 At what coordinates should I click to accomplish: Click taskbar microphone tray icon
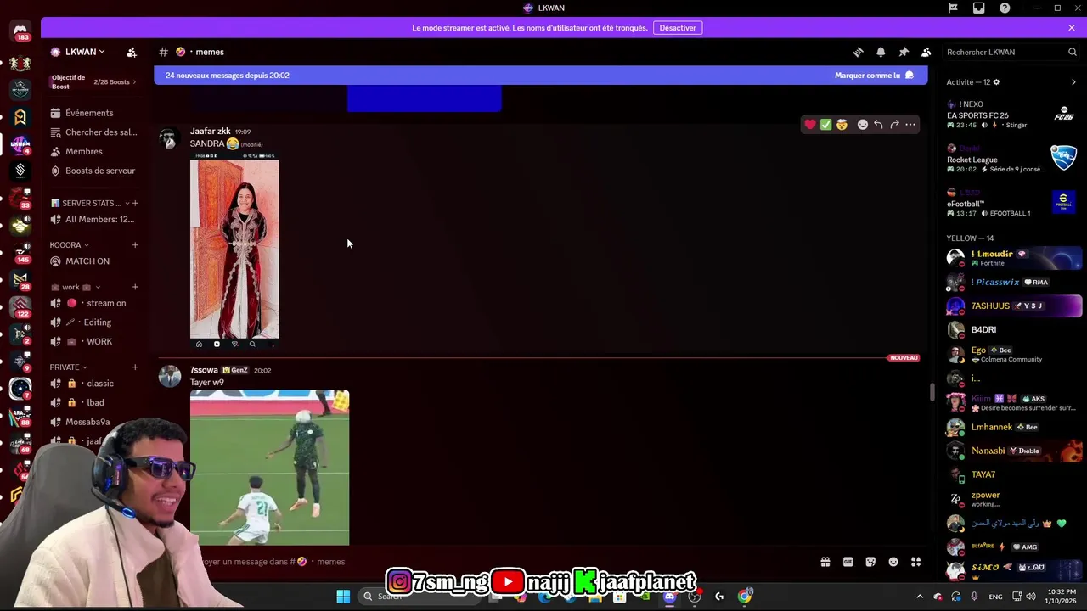974,597
